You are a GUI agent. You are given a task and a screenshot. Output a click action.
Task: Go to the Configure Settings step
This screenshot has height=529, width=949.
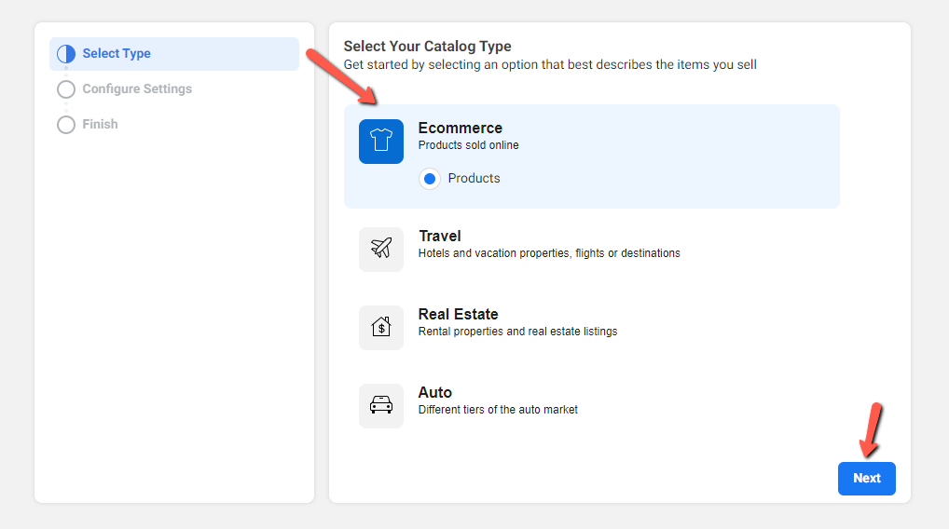pos(137,88)
